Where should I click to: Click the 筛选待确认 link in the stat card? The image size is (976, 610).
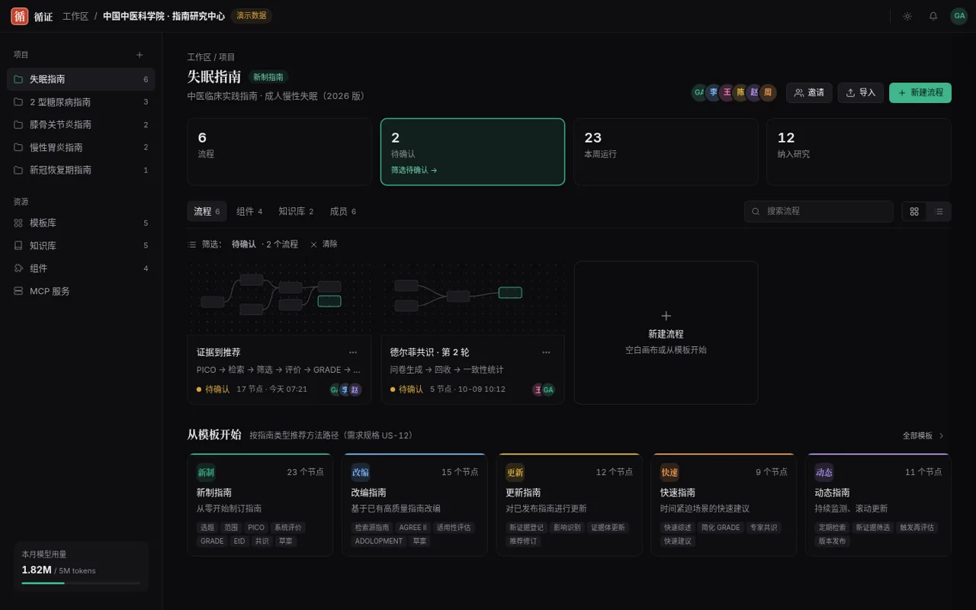(414, 171)
